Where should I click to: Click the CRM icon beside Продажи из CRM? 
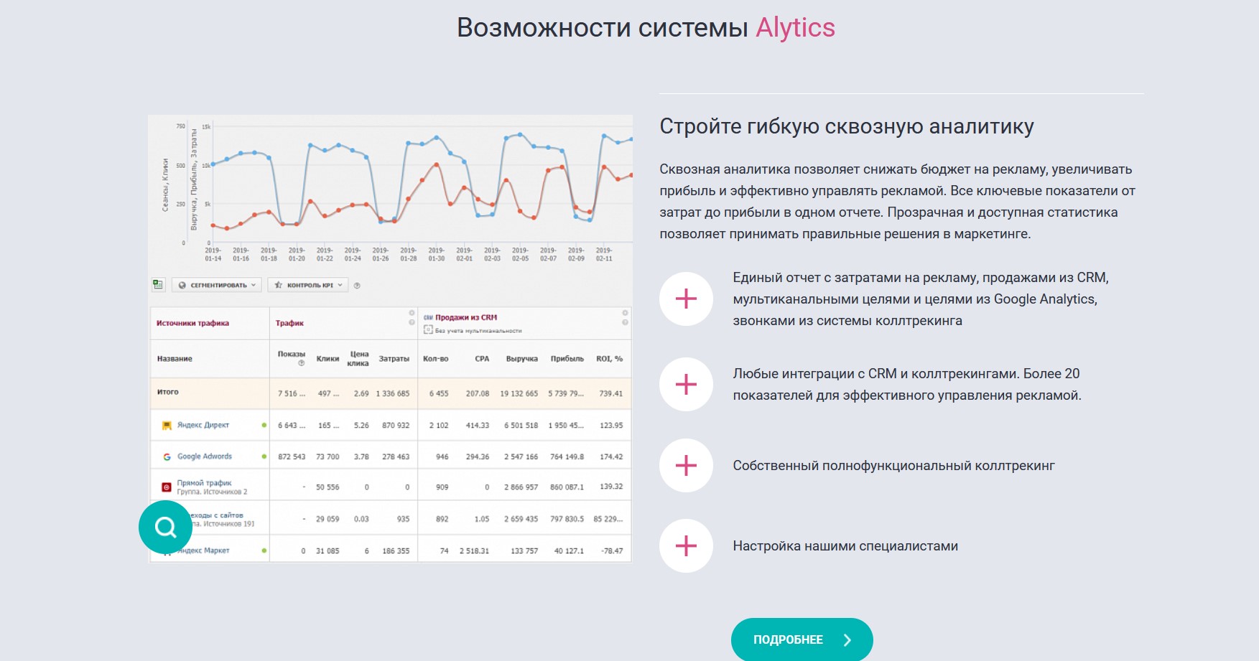428,317
